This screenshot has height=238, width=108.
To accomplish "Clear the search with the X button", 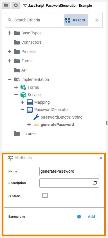I will click(x=97, y=20).
